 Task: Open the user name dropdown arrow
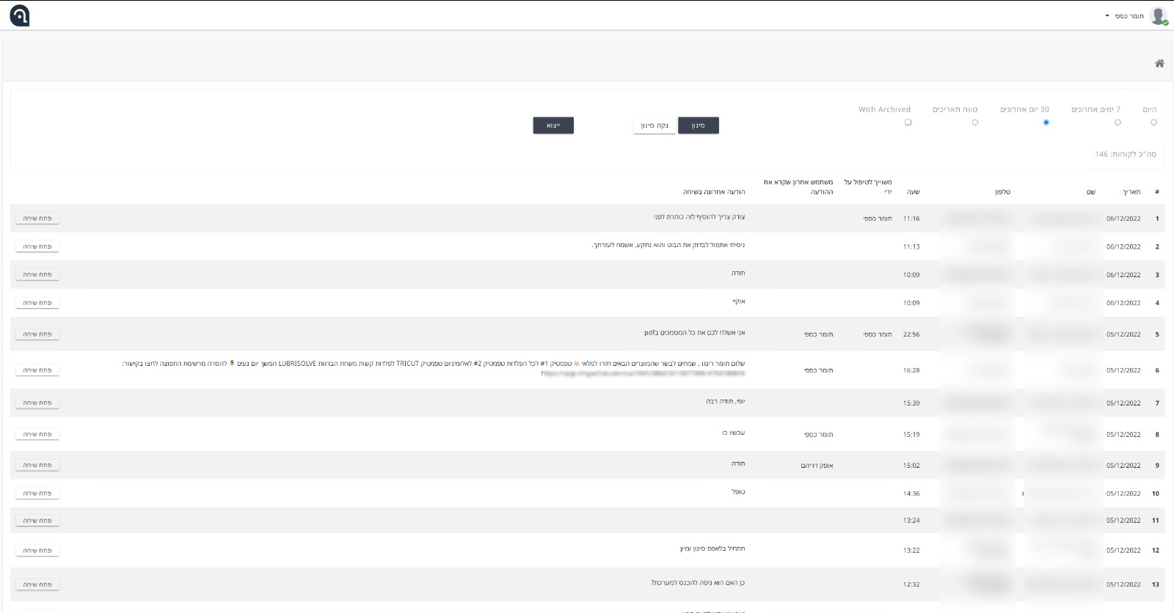(x=1107, y=16)
